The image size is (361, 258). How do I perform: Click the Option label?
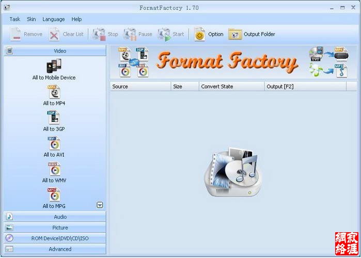(x=216, y=34)
